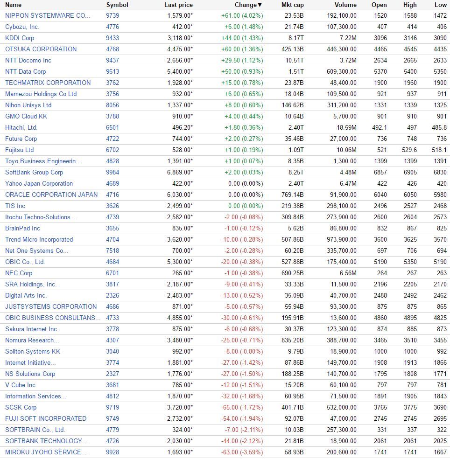Open V Cube Inc link

click(x=20, y=385)
